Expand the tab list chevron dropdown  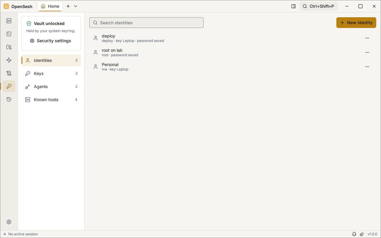[76, 6]
